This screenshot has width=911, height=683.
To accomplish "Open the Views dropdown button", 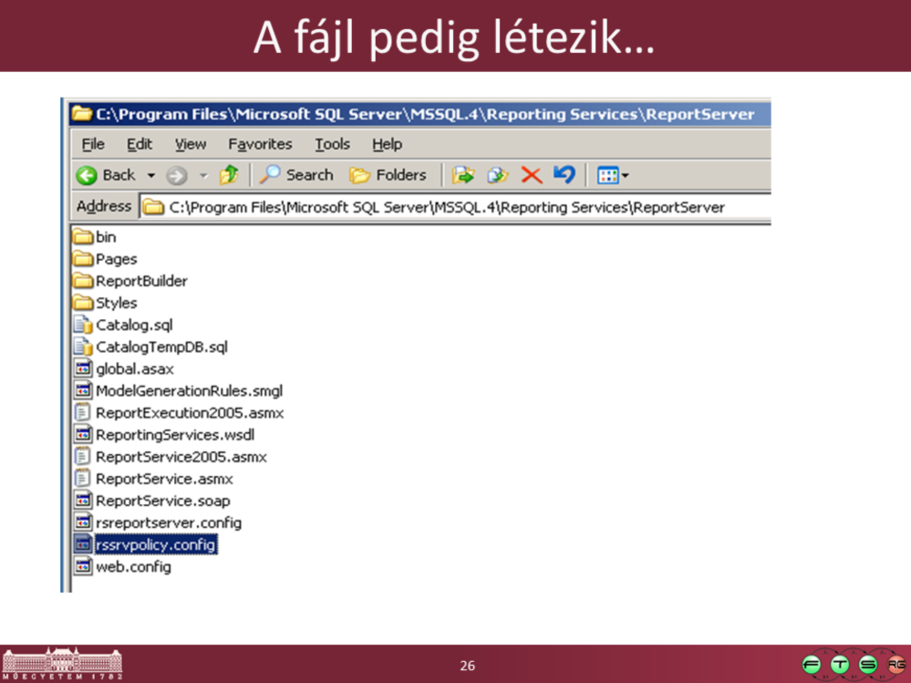I will click(613, 175).
